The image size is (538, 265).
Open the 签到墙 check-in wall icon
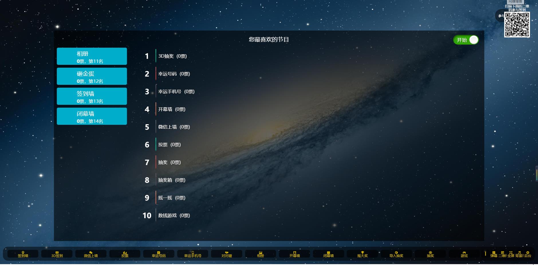23,254
